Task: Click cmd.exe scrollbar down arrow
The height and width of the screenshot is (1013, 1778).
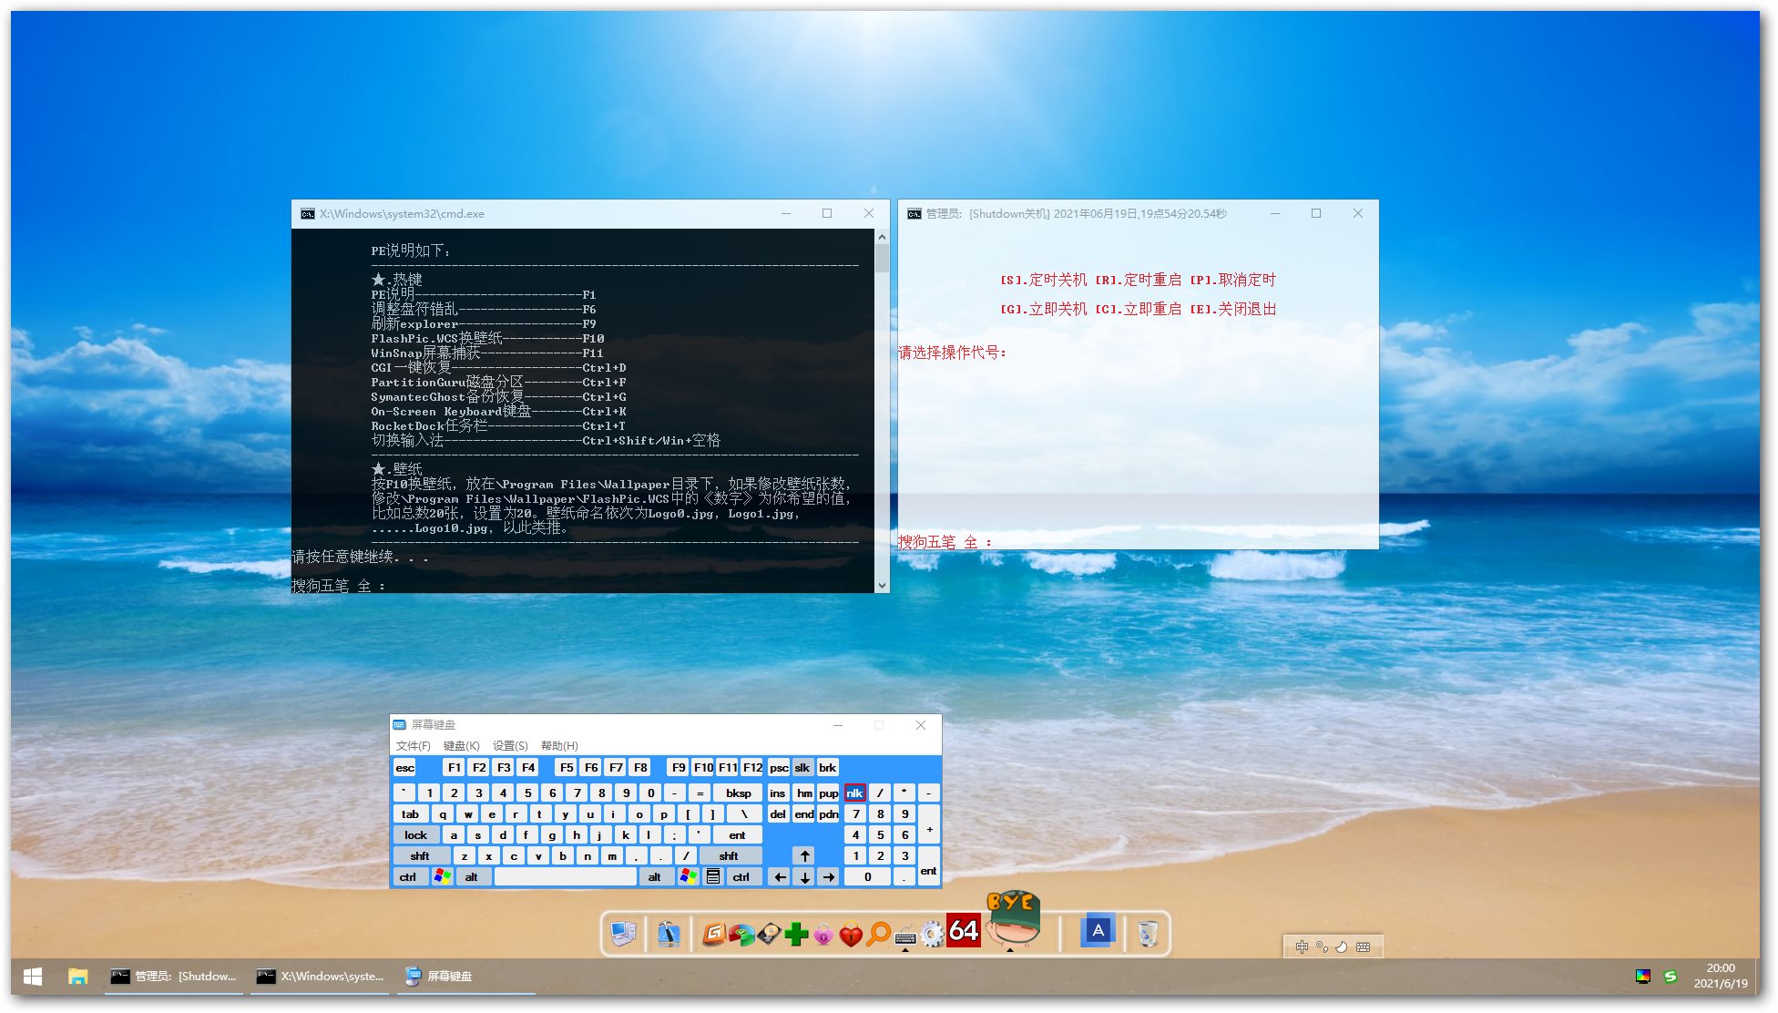Action: (x=882, y=586)
